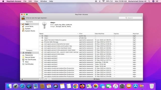Select com.apple.account.idms.heartbeat-token row
Screen dimensions: 161x90
pos(91,48)
